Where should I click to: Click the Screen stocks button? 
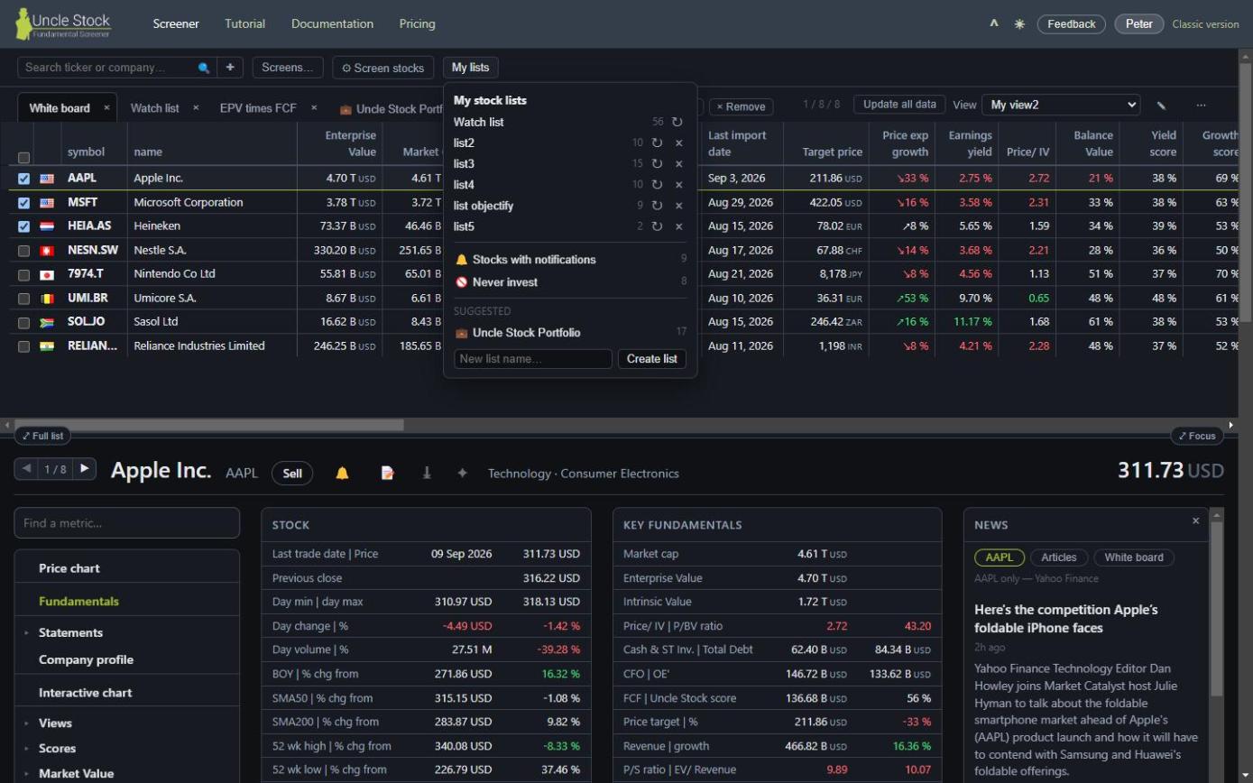383,68
